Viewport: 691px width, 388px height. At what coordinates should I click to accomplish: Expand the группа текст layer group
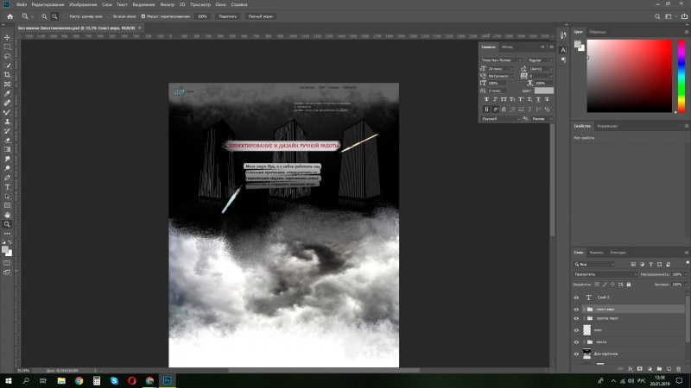(585, 318)
